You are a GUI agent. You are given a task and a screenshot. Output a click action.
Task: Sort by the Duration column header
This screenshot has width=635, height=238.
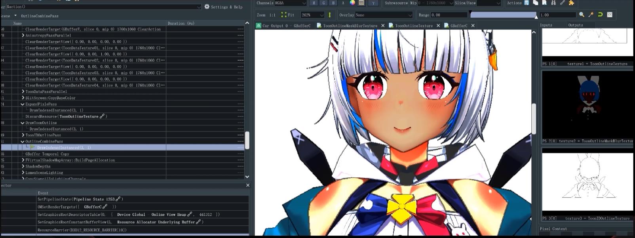[205, 23]
